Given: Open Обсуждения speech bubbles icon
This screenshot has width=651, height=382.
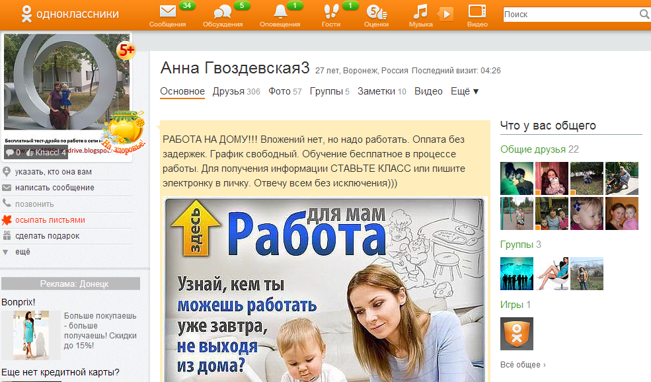Looking at the screenshot, I should [223, 12].
